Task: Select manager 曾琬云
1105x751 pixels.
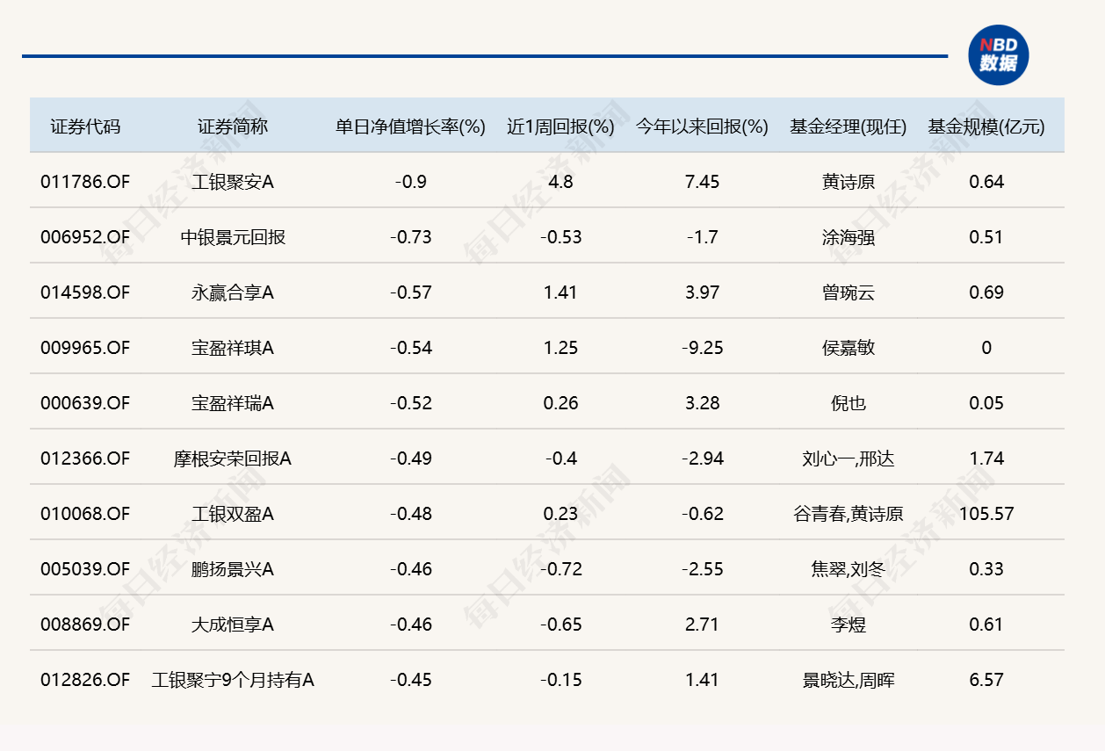Action: tap(848, 292)
